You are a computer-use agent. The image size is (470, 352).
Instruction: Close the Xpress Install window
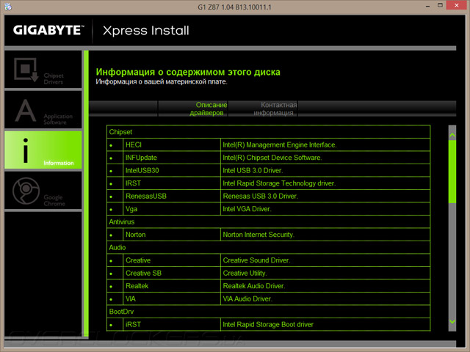[x=457, y=5]
